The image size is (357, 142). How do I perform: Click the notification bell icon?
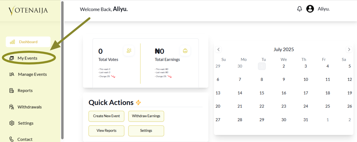point(299,9)
